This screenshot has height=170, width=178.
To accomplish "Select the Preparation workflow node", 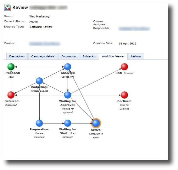I will click(x=39, y=123).
